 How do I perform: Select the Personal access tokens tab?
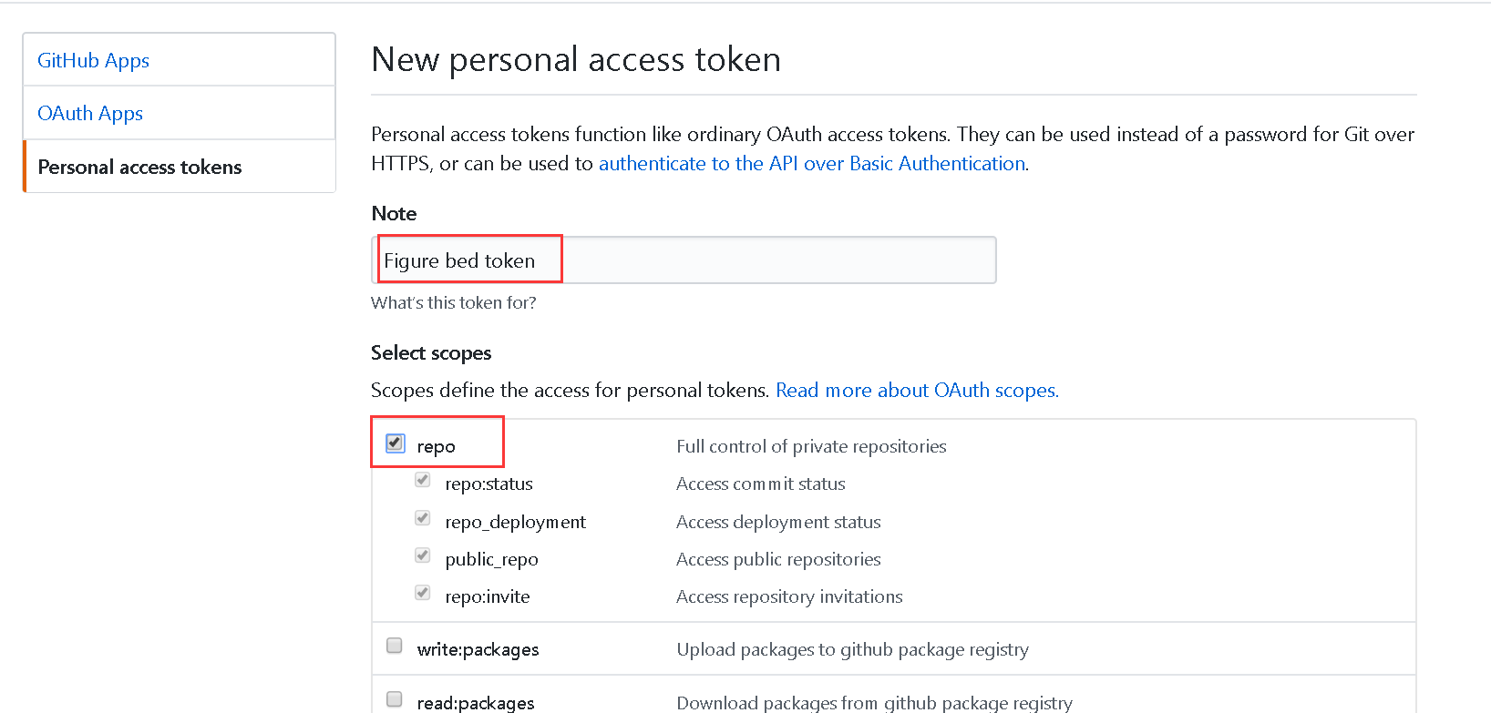coord(139,167)
